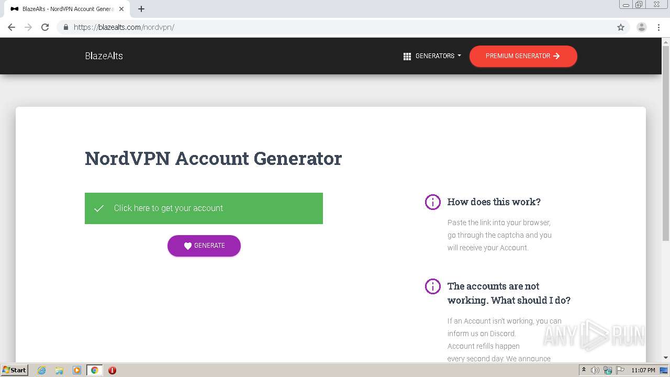Open a new browser tab
This screenshot has height=377, width=670.
141,9
